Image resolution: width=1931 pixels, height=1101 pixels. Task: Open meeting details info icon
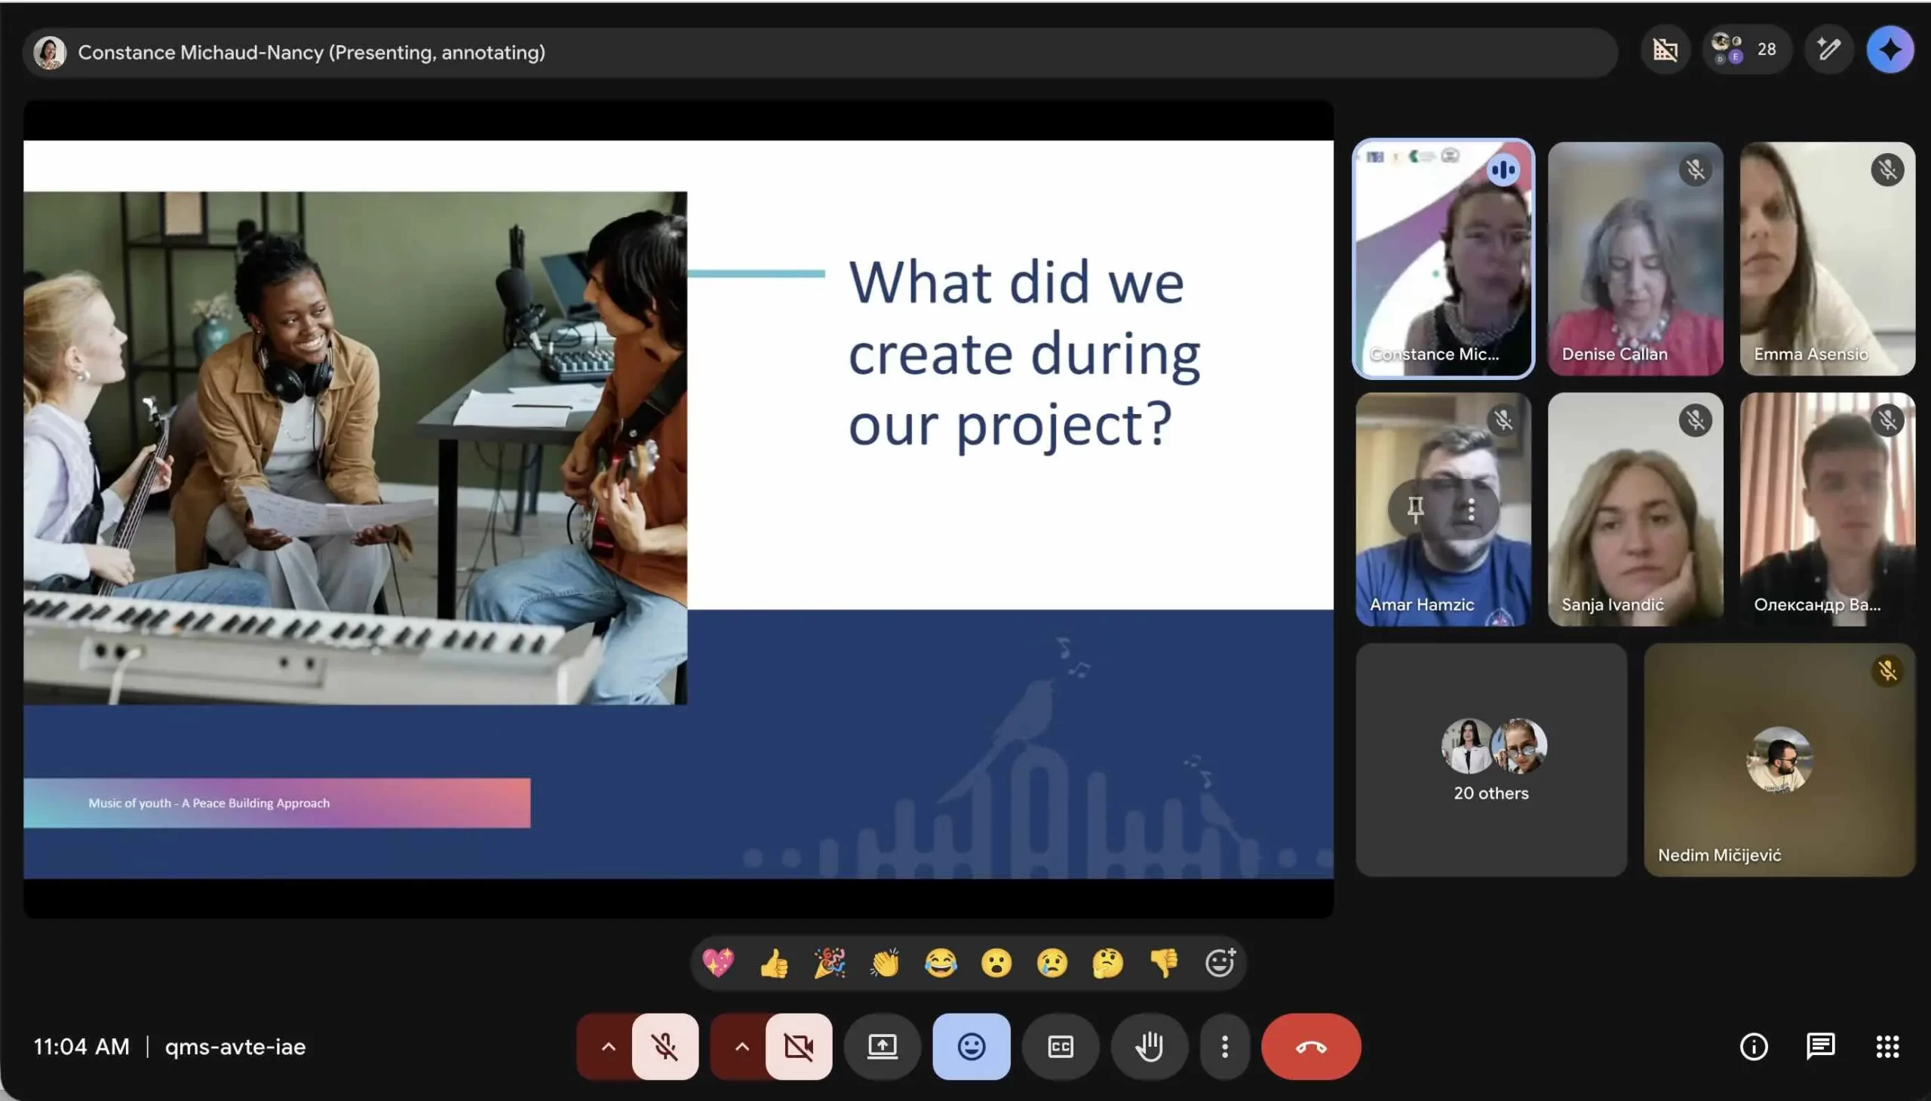click(1753, 1047)
